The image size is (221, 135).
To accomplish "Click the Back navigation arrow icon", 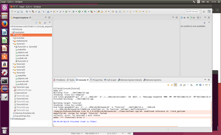I will [140, 12].
